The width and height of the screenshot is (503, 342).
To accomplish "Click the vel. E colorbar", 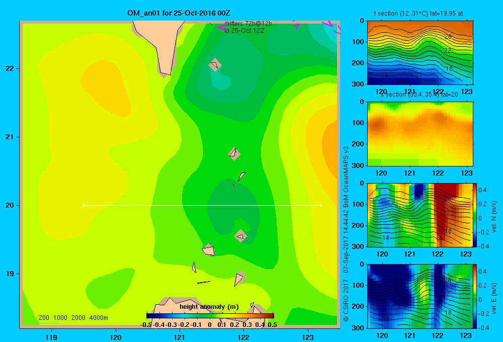I will [475, 296].
